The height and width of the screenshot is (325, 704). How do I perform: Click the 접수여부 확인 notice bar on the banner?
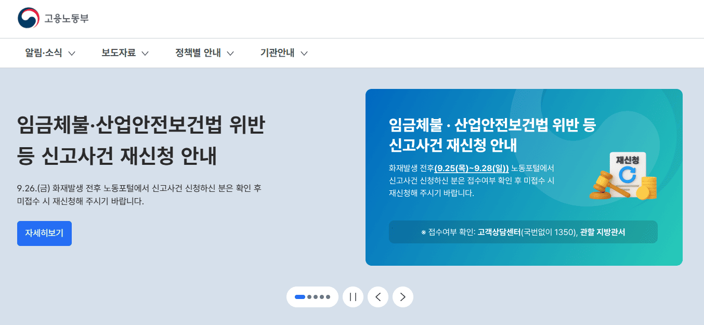coord(523,232)
